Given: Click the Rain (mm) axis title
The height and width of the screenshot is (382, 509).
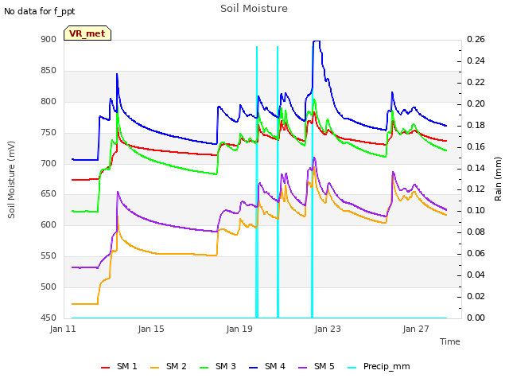Looking at the screenshot, I should click(x=498, y=179).
